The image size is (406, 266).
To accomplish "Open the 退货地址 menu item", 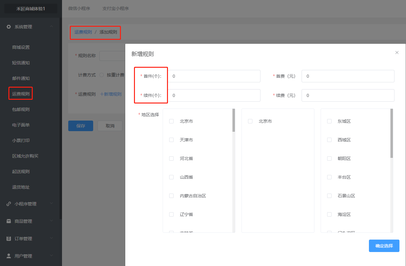I will coord(21,187).
